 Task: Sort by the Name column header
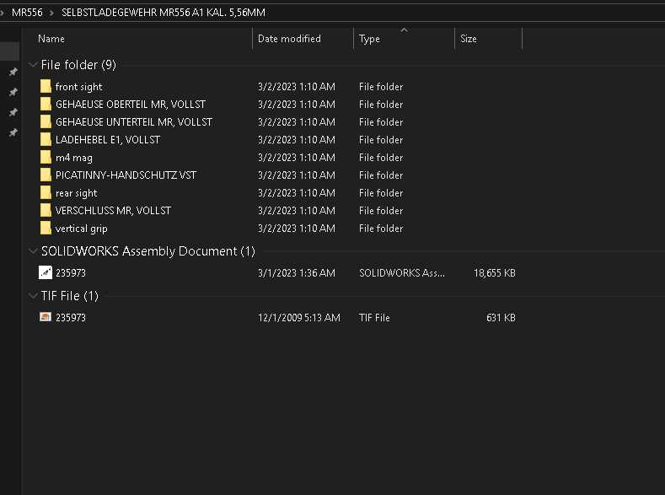tap(51, 39)
